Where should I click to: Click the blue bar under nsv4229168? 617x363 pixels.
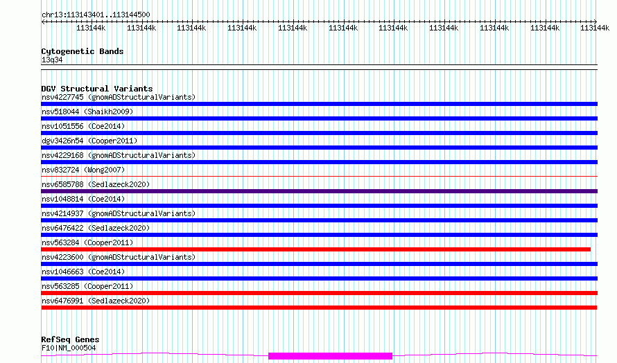click(319, 162)
